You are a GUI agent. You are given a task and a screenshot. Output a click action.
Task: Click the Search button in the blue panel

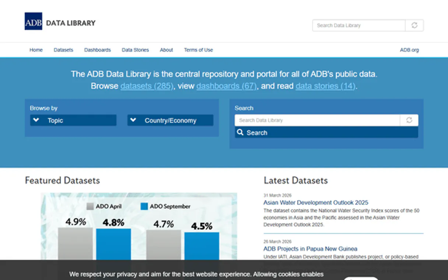click(x=326, y=132)
